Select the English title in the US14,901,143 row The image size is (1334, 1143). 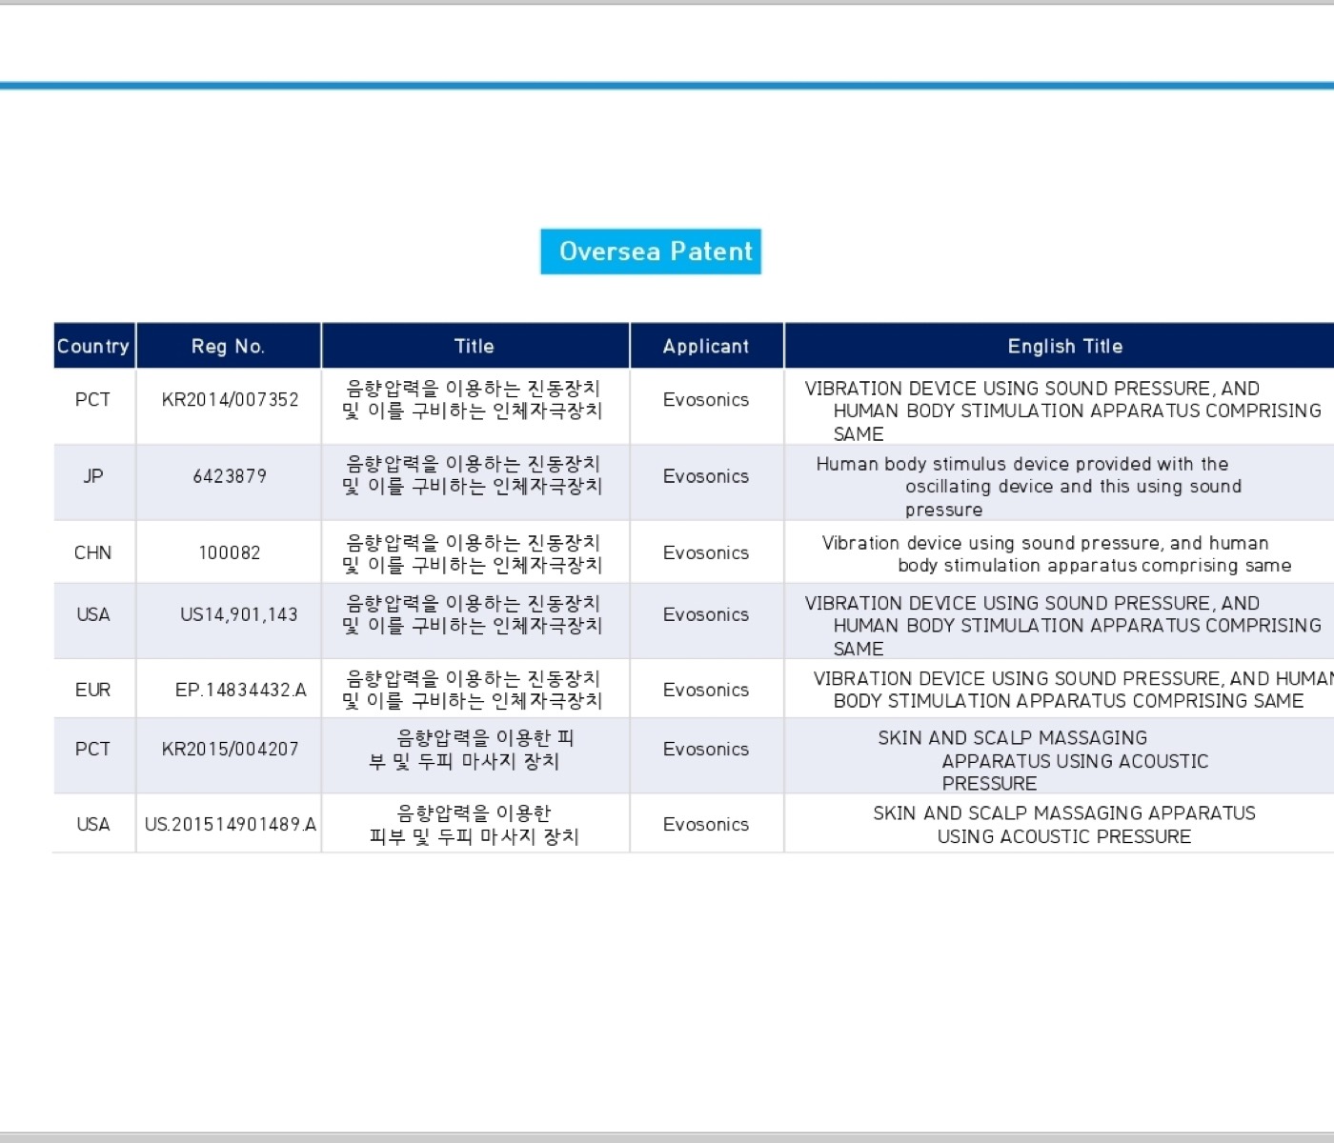[x=1063, y=626]
